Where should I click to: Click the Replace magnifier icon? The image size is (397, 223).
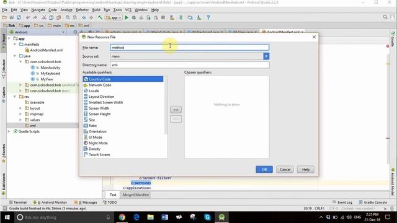75,17
